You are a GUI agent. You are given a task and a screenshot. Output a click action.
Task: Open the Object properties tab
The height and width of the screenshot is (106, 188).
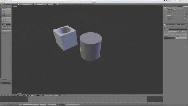[x=173, y=24]
